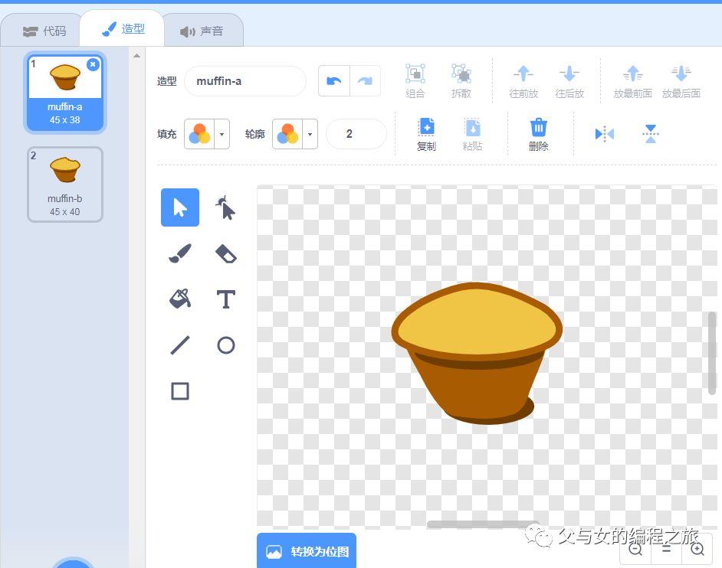Select the Fill bucket tool
The width and height of the screenshot is (722, 568).
[x=180, y=299]
